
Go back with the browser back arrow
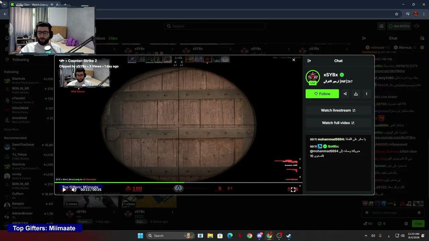pos(5,14)
